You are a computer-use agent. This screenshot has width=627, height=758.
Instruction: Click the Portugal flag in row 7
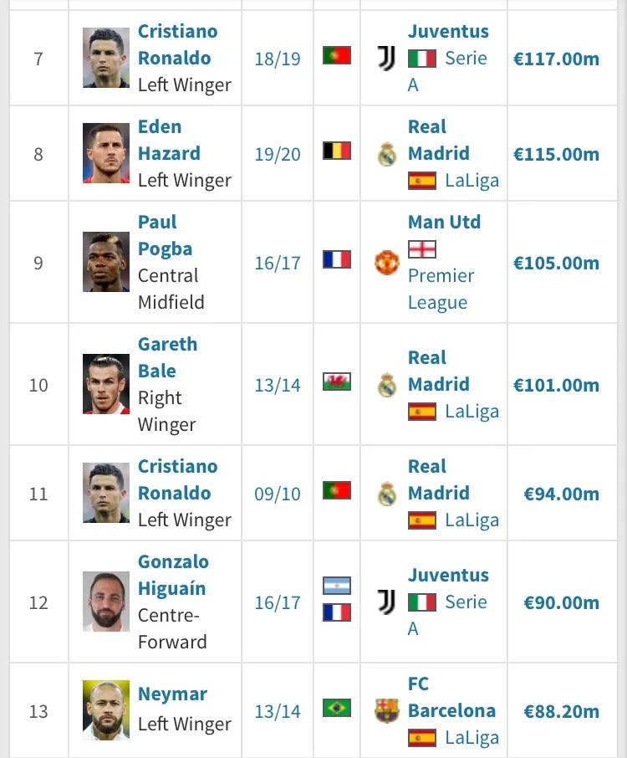pos(337,56)
